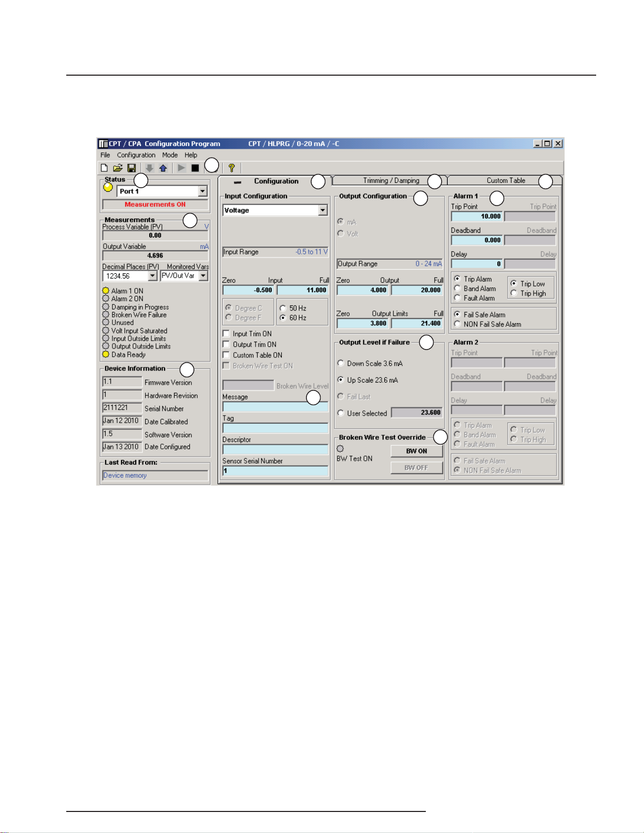The height and width of the screenshot is (833, 644).
Task: Click the Alarm 2 ON indicator light
Action: coord(106,299)
